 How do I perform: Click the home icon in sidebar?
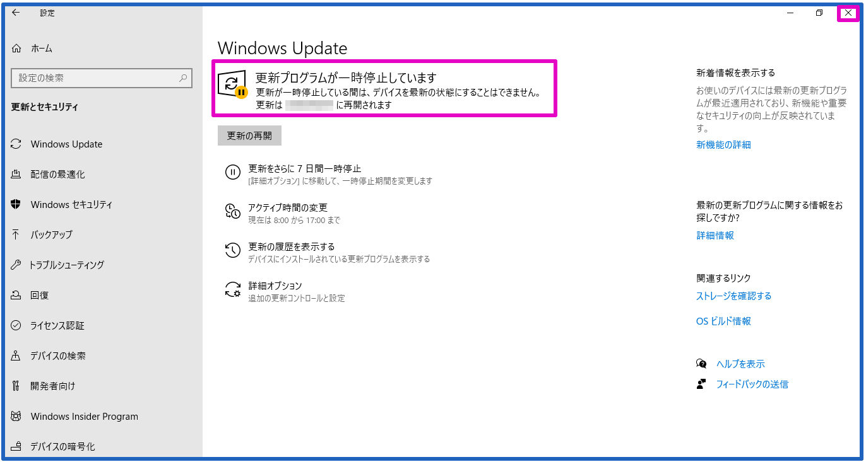pyautogui.click(x=16, y=49)
